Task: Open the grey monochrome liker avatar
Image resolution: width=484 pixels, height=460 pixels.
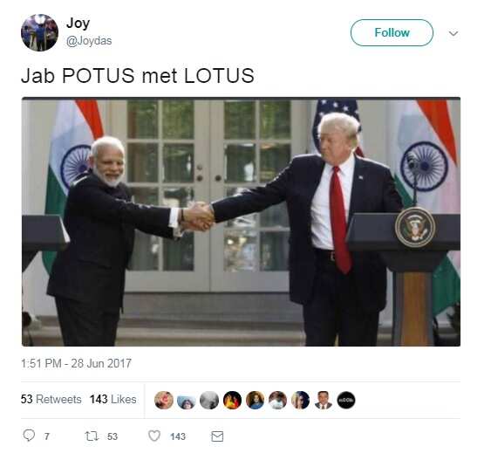Action: [x=209, y=400]
